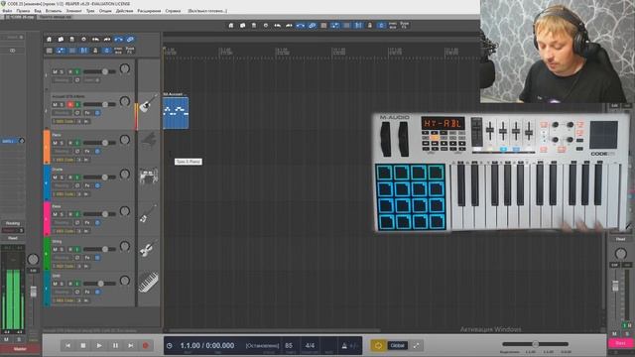Click the grand piano track icon

pos(148,141)
